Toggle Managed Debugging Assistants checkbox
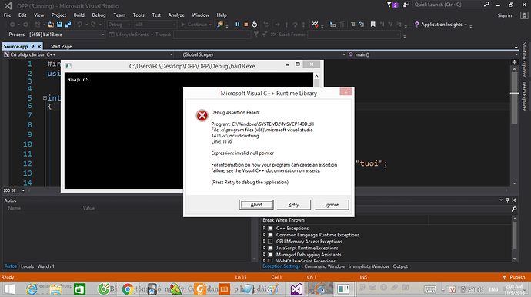Screen dimensions: 531x297 click(x=270, y=255)
